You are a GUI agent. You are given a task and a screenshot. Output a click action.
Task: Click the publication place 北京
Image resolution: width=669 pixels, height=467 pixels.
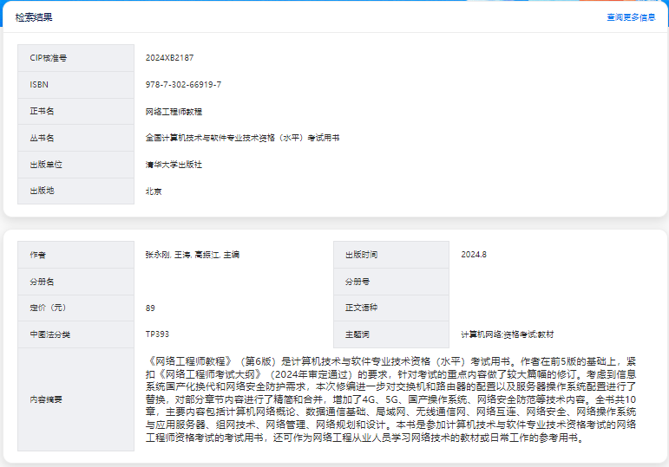coord(154,191)
